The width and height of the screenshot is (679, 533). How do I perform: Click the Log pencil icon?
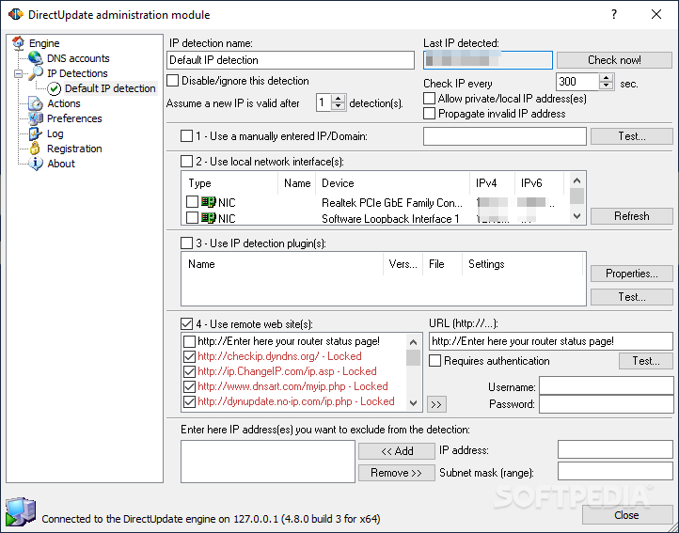pyautogui.click(x=35, y=133)
